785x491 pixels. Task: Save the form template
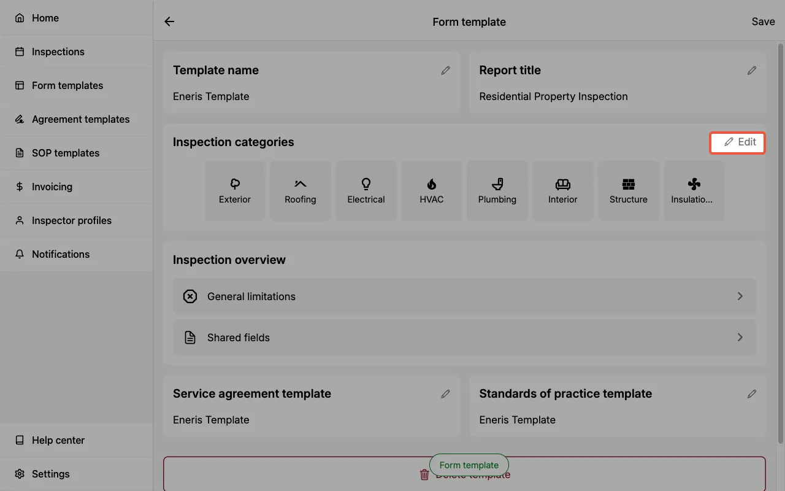763,21
